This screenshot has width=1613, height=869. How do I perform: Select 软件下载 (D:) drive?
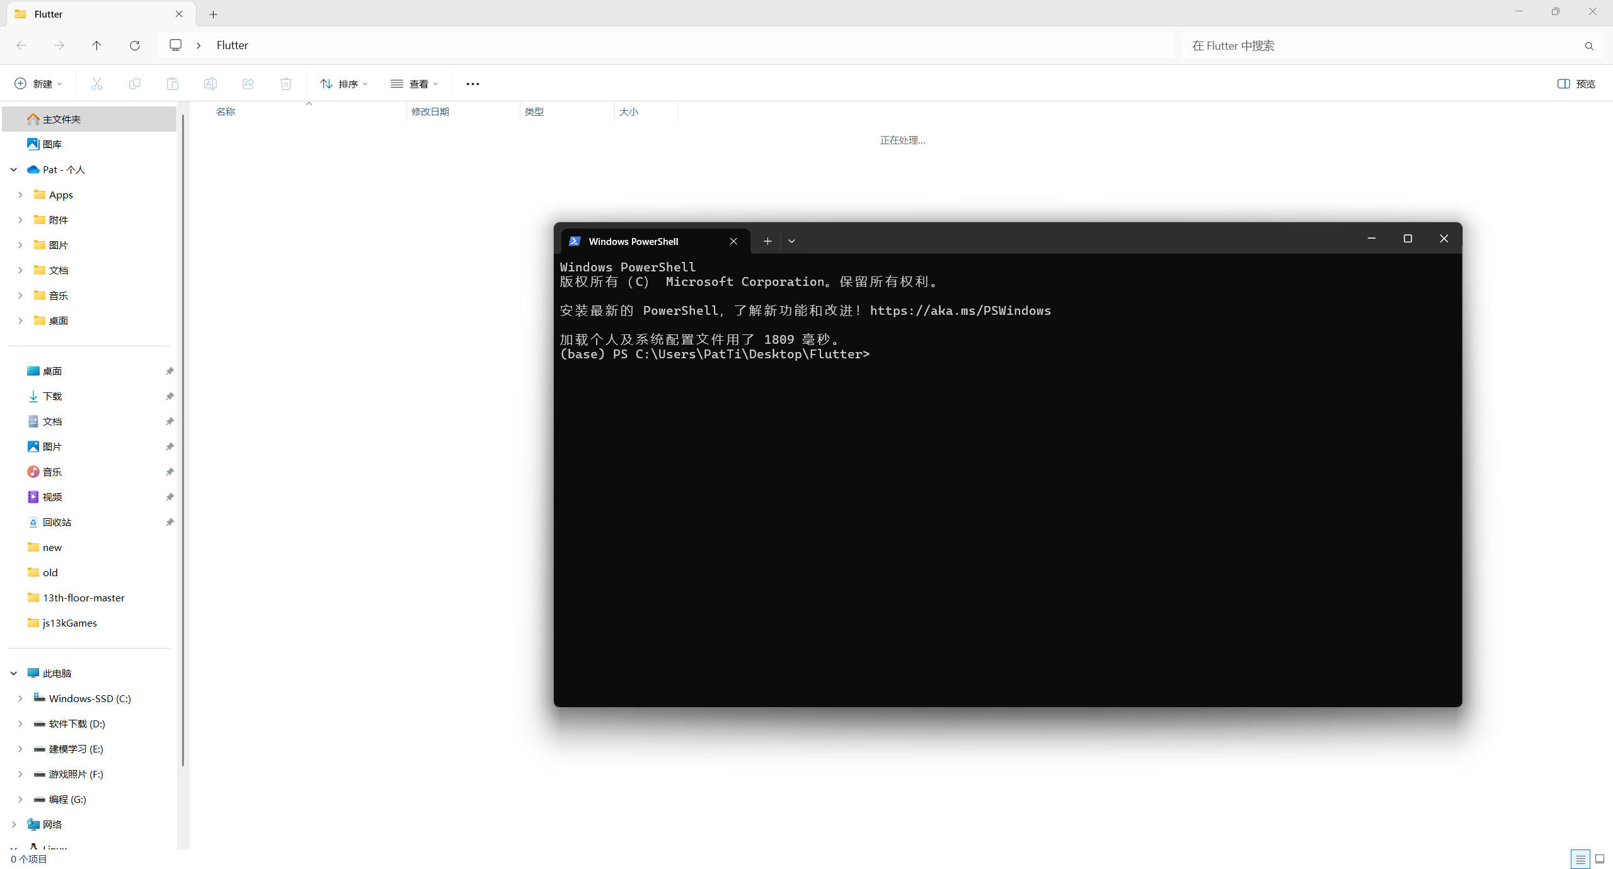tap(77, 724)
